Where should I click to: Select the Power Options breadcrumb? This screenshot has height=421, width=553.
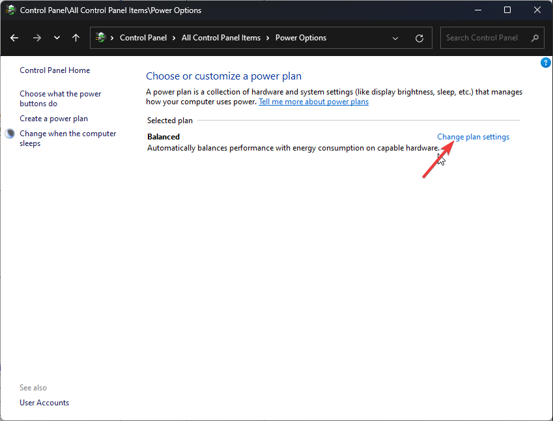click(x=301, y=38)
